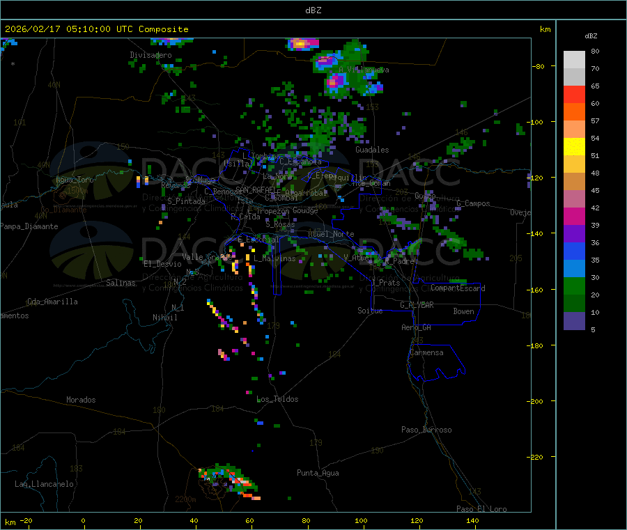The image size is (627, 530).
Task: Click the 'Divisadero' map label
Action: pyautogui.click(x=150, y=55)
